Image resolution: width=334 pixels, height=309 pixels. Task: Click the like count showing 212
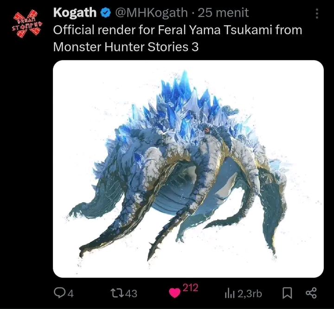tap(190, 288)
